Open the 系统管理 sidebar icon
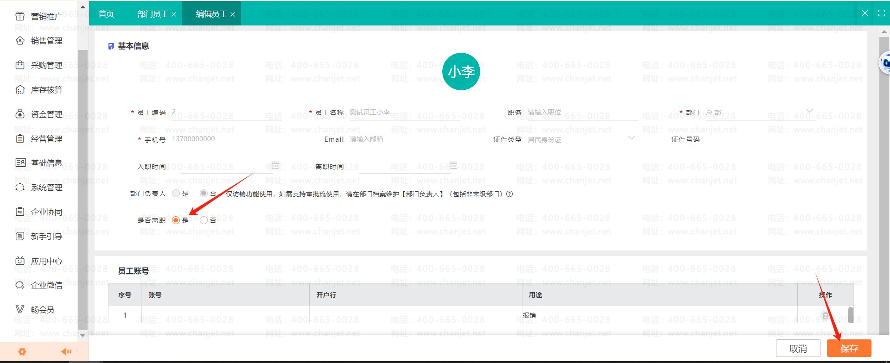 click(20, 187)
